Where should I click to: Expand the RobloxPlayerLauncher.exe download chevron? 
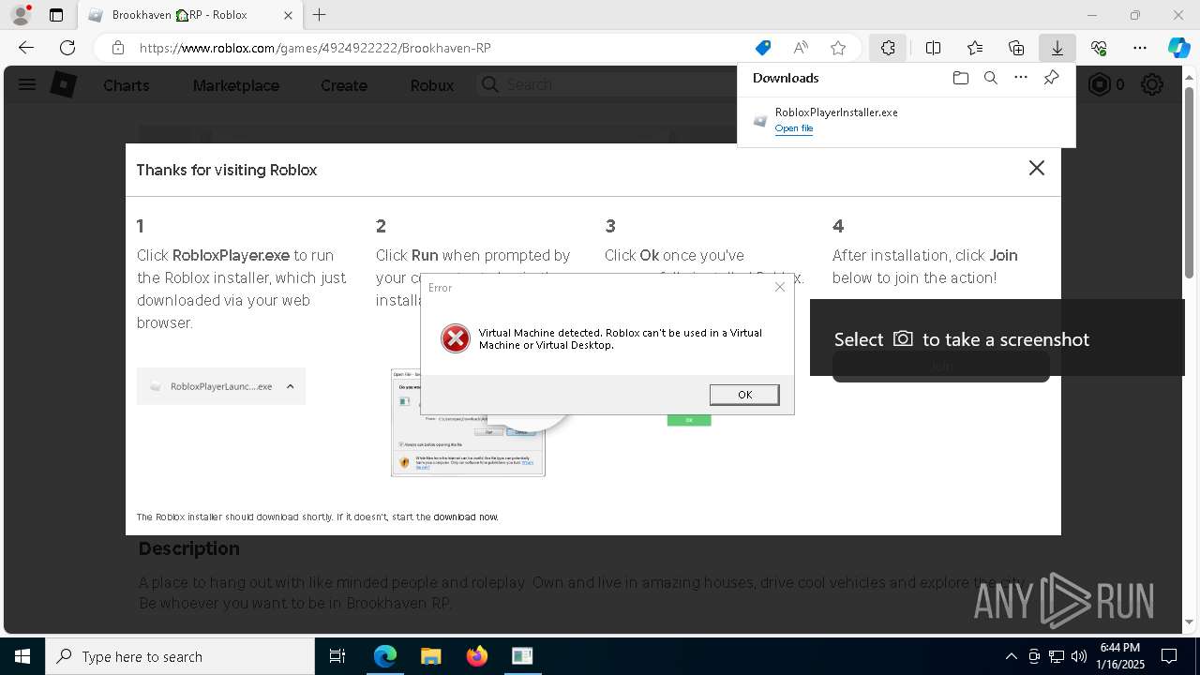290,386
